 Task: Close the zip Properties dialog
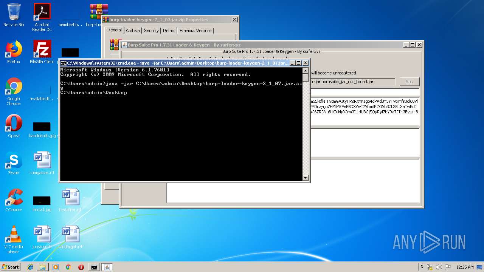(x=235, y=20)
